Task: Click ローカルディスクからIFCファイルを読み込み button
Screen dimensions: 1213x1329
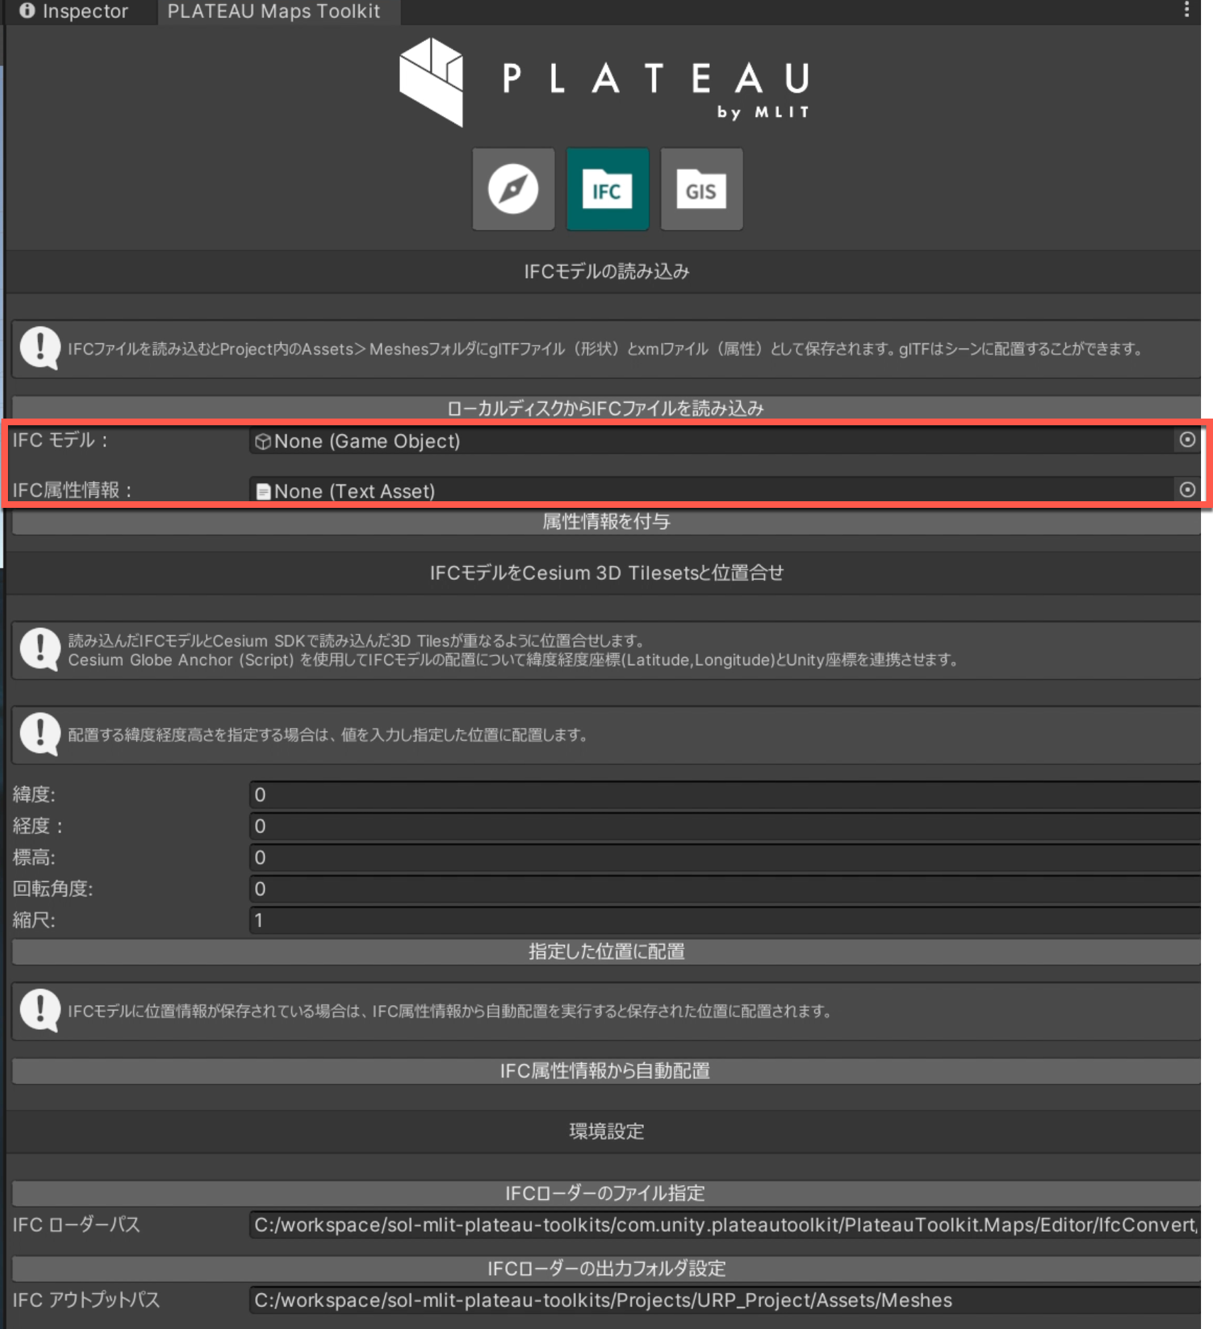Action: point(606,408)
